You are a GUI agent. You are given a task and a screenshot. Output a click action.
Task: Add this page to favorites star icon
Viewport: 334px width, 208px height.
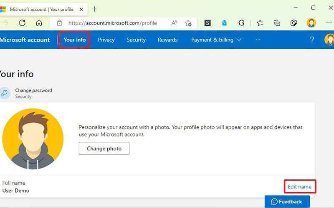coord(188,23)
